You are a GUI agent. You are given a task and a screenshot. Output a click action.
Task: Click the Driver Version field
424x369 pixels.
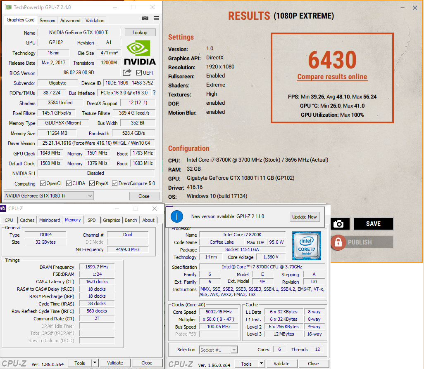(x=96, y=143)
